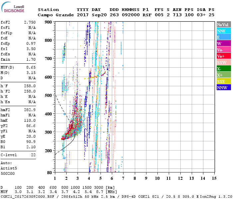Click the 092000 time value
This screenshot has width=233, height=199.
point(131,15)
